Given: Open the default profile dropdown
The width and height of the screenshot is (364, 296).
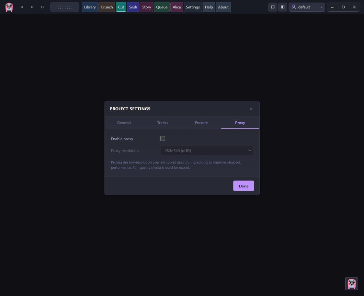Looking at the screenshot, I should [x=307, y=7].
